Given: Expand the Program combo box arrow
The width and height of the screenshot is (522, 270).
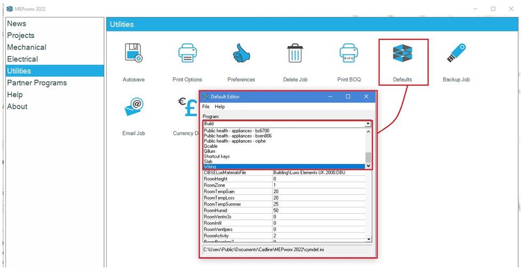Looking at the screenshot, I should [x=368, y=124].
